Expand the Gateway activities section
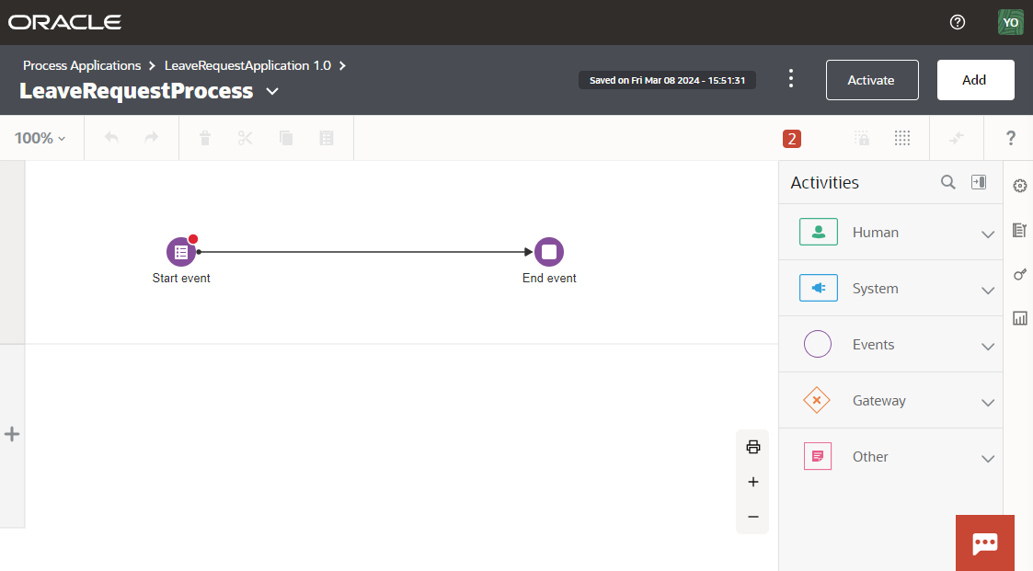Screen dimensions: 1033x571 (x=987, y=402)
